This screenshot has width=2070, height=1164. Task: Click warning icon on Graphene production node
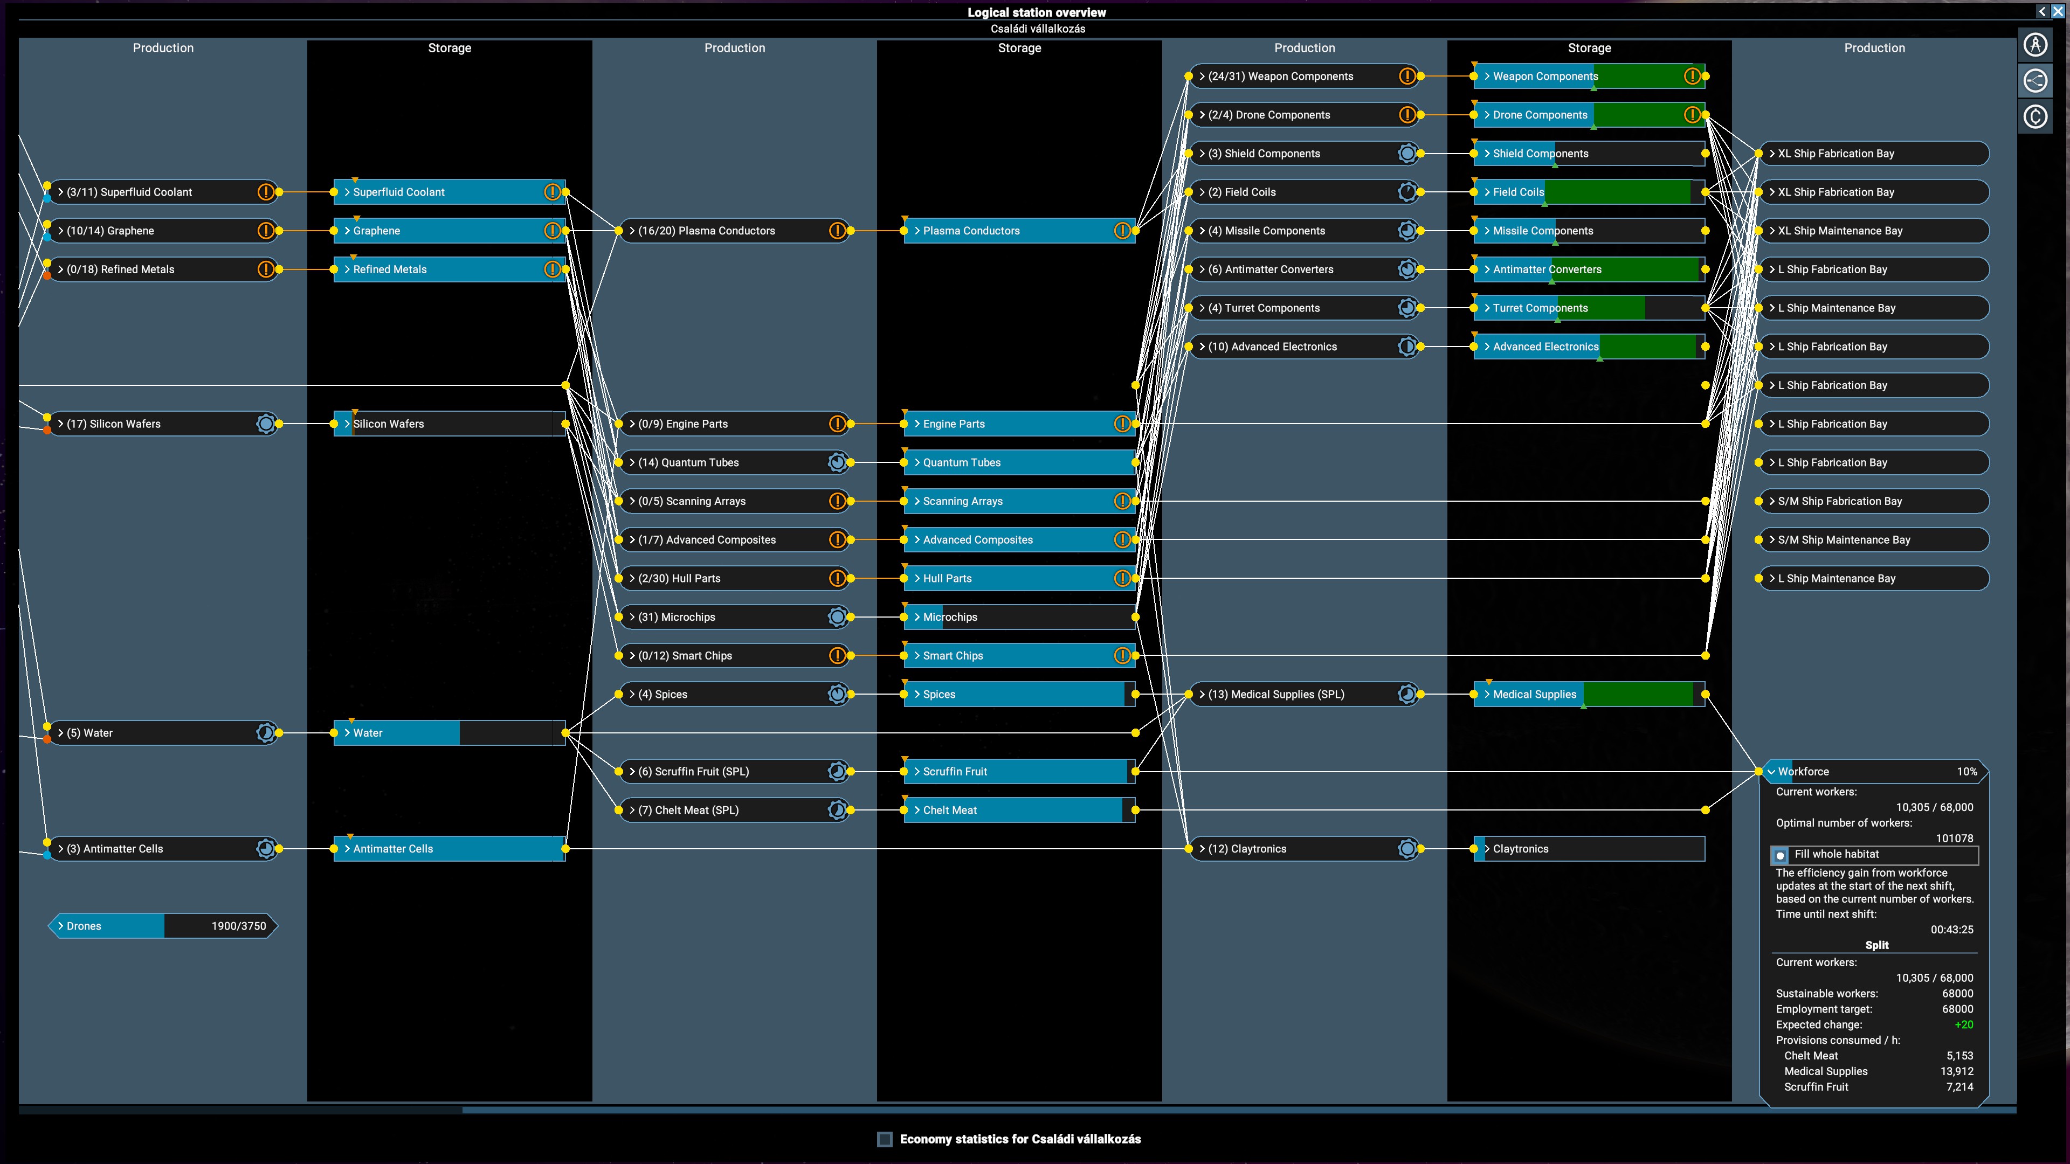[265, 231]
